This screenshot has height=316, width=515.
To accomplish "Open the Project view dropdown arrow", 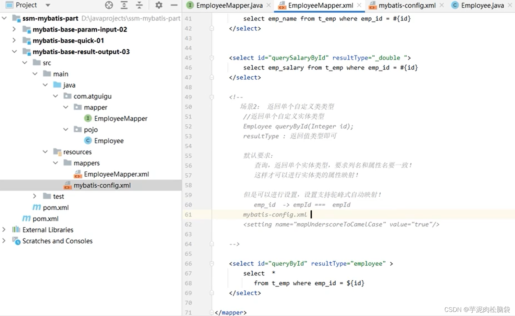I will click(x=48, y=5).
